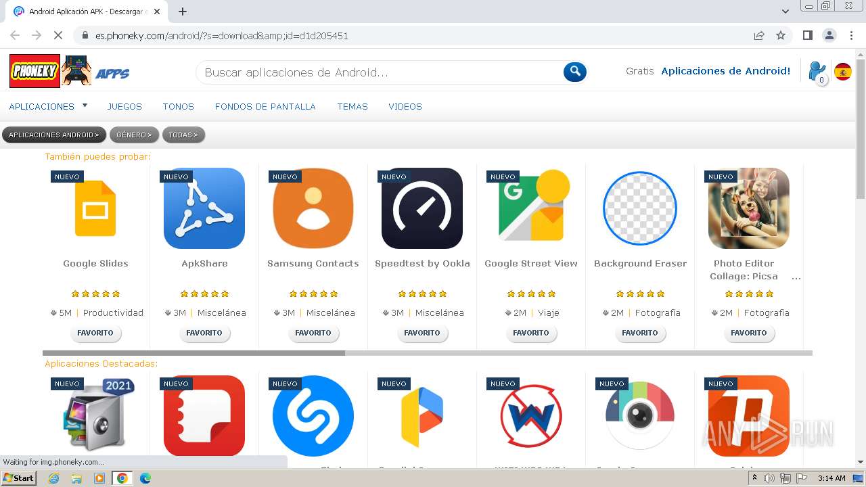Open the orange Polaris featured app icon
Screen dimensions: 866x487
tap(749, 415)
